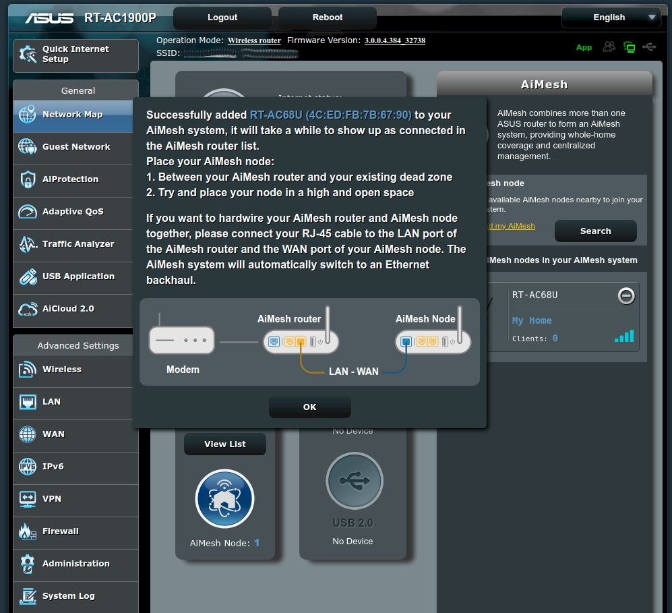Click the LAN port icon
Screen dimensions: 672x613
[x=28, y=402]
